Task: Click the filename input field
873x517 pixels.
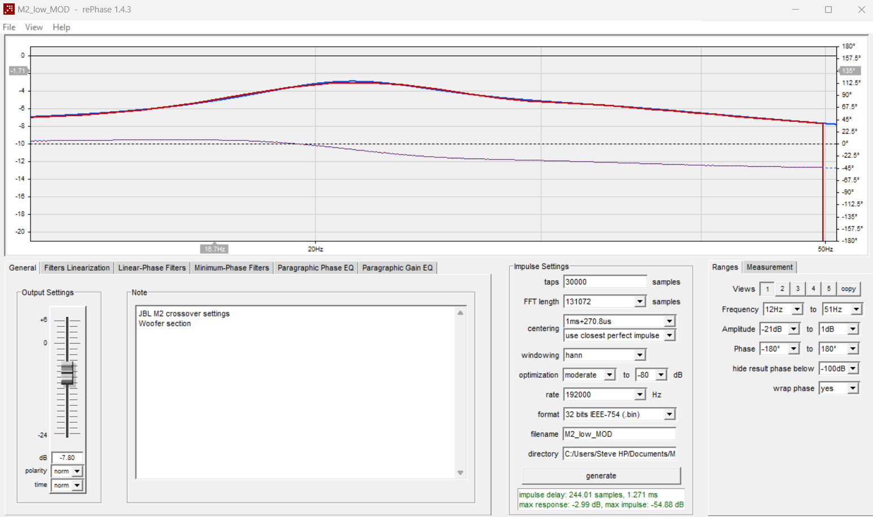Action: [620, 434]
